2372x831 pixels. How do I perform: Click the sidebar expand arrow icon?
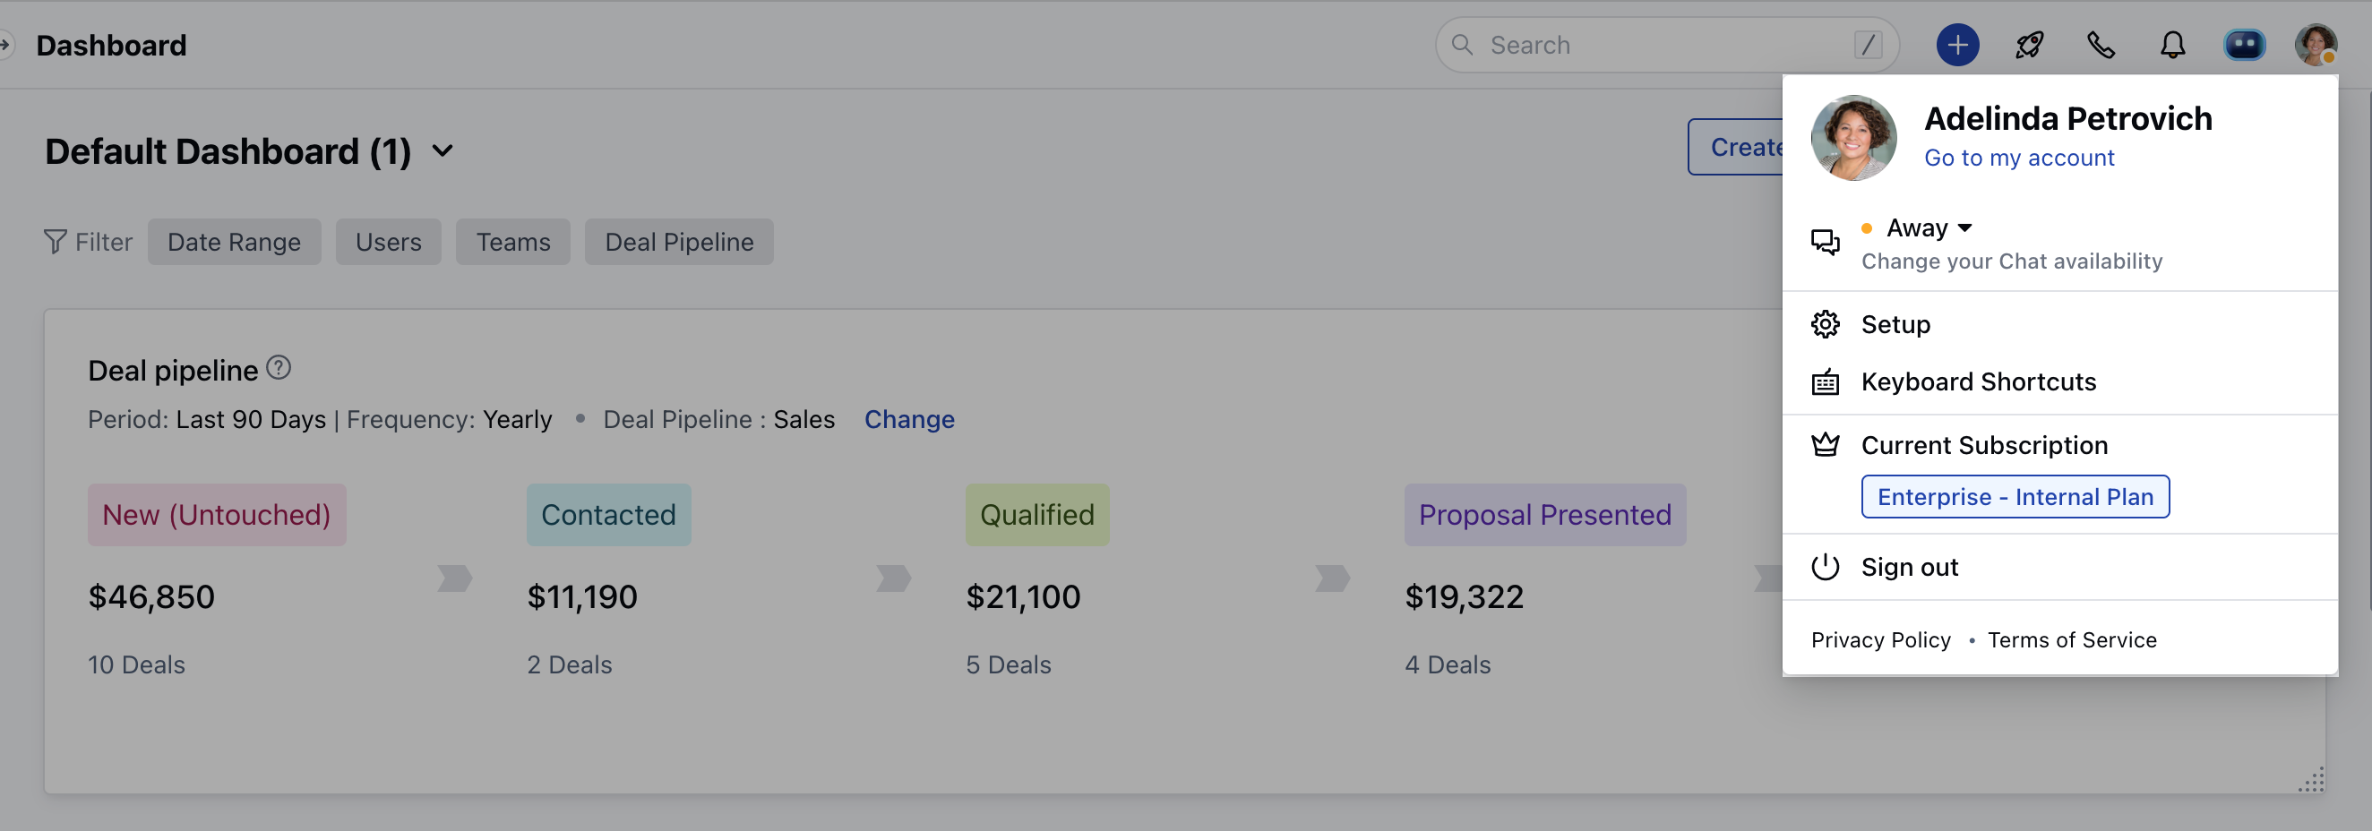(5, 44)
